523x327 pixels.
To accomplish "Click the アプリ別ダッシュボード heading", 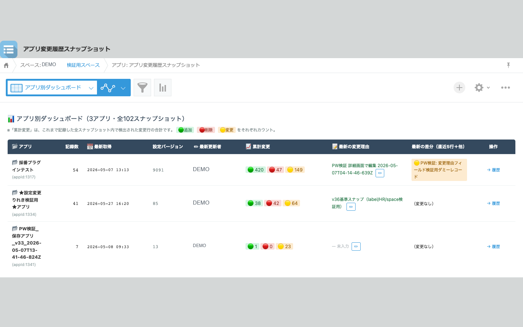I will click(97, 119).
